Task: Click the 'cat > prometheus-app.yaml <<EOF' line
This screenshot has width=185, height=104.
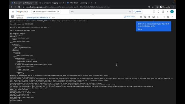Action: tap(23, 30)
